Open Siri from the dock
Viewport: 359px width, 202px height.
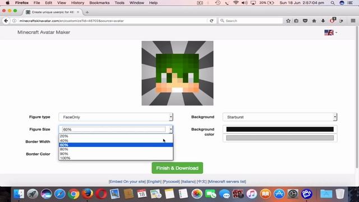click(46, 194)
